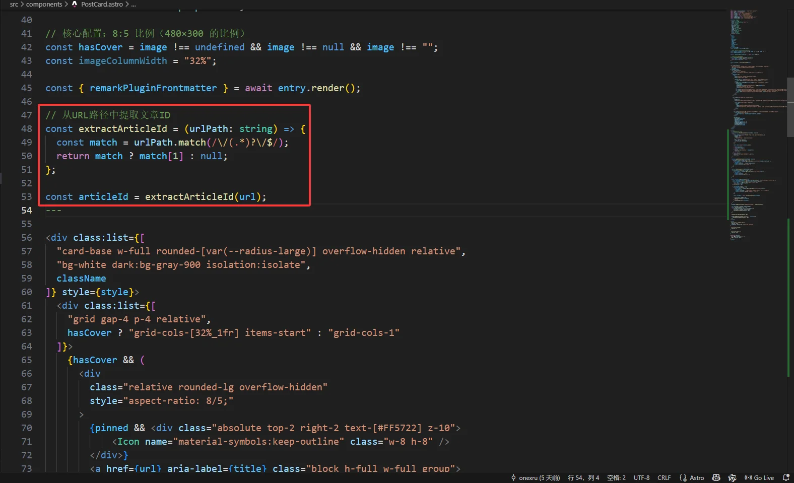Change the UTF-8 file encoding

click(x=641, y=477)
